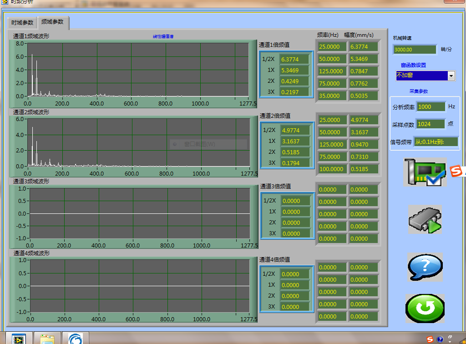
Task: Select the 不加窗 combo box
Action: 421,76
